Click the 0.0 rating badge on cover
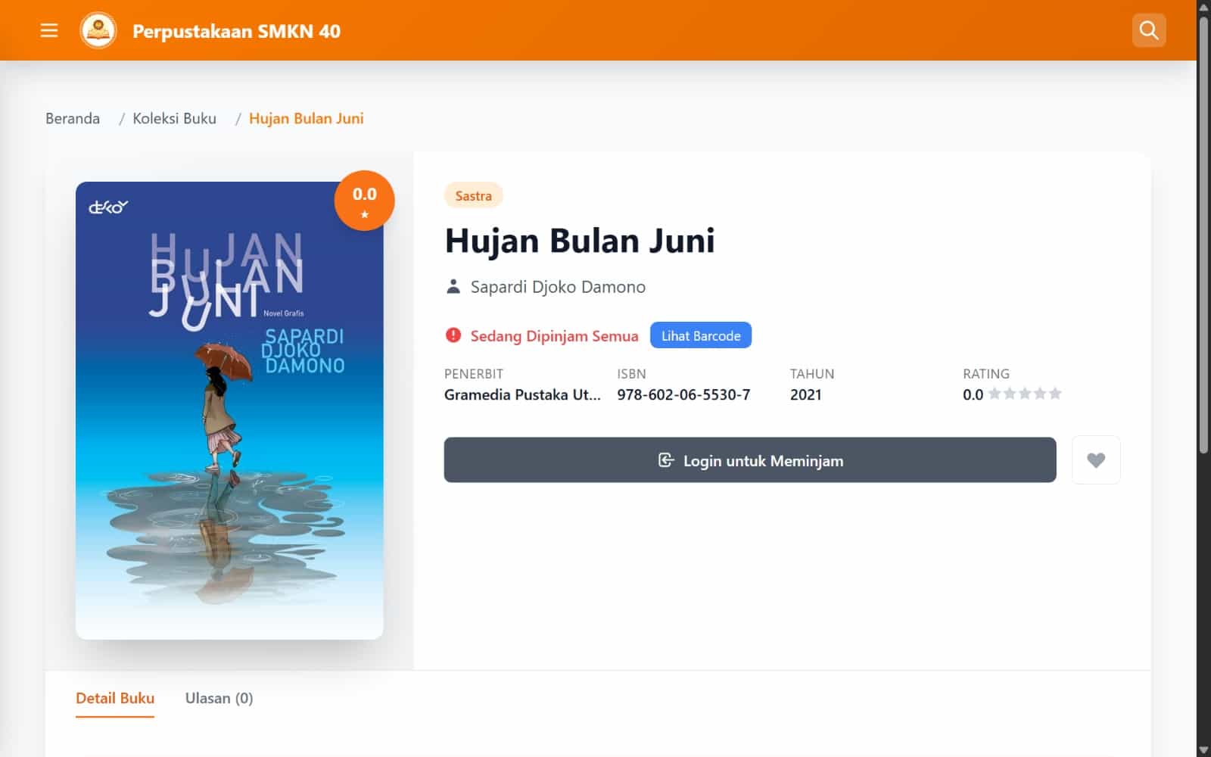 pos(364,201)
